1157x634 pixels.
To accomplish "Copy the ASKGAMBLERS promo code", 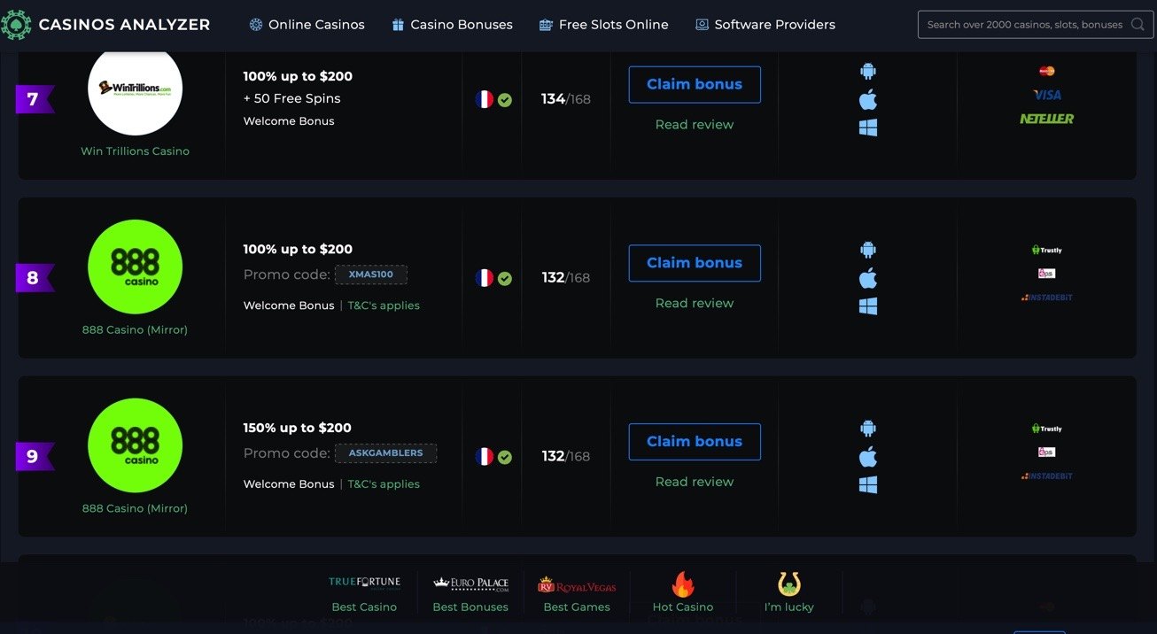I will (x=386, y=453).
